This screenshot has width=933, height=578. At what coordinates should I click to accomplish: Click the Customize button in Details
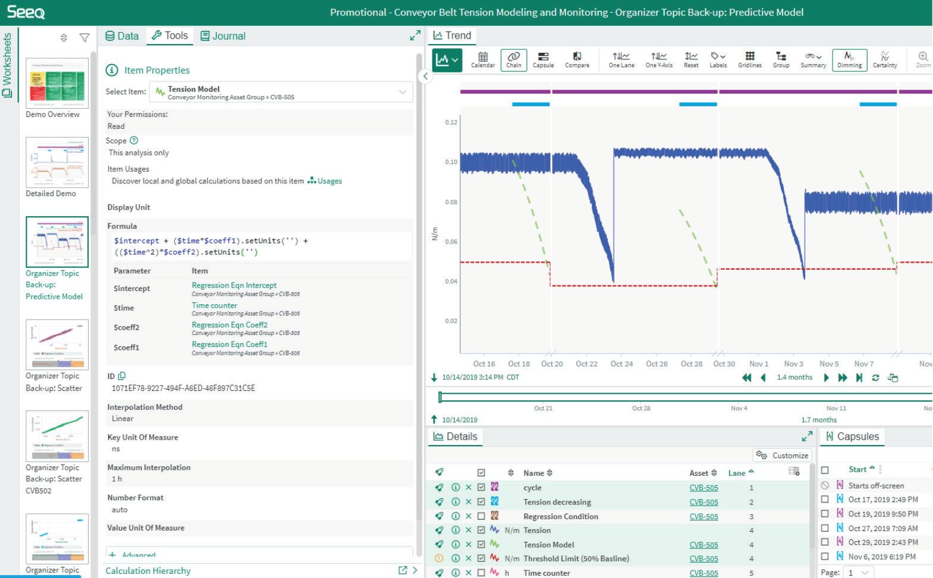pos(783,456)
